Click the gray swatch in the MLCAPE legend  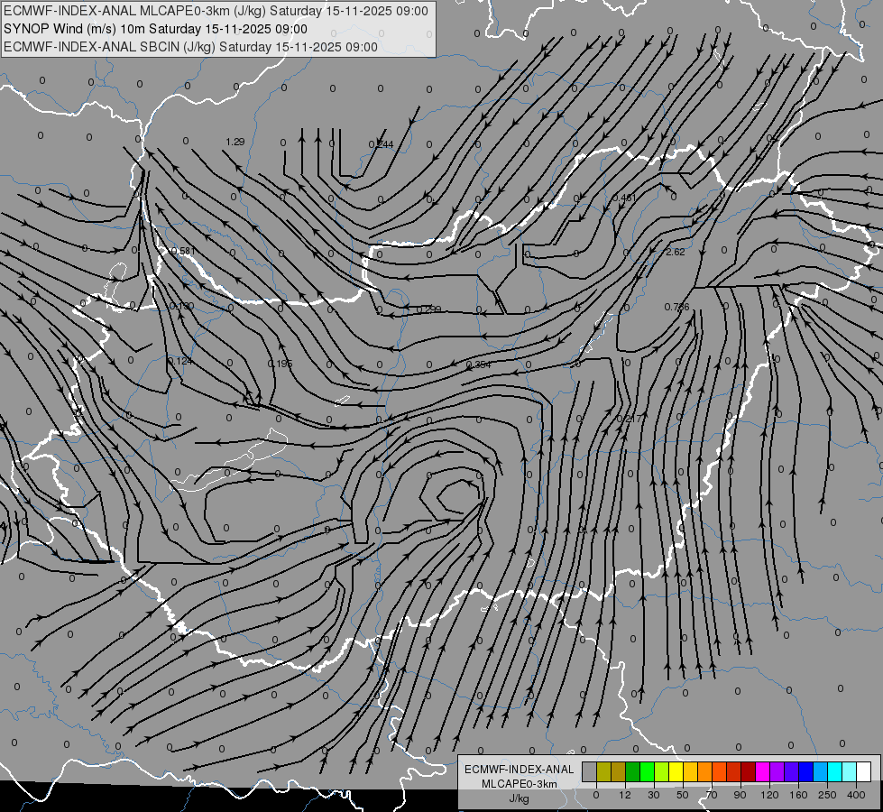click(x=590, y=771)
